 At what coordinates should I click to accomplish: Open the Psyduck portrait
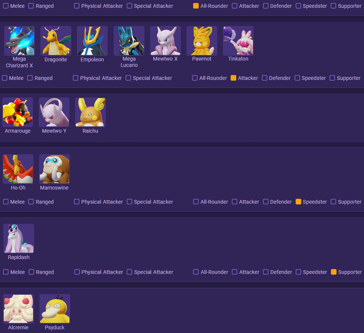coord(55,309)
